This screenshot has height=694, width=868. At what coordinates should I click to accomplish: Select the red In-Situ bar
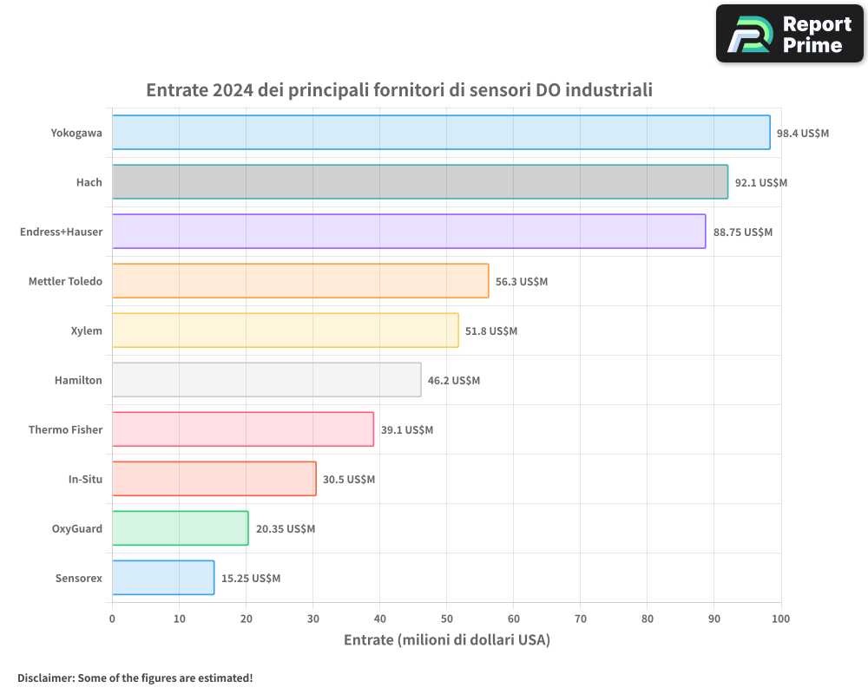[214, 479]
